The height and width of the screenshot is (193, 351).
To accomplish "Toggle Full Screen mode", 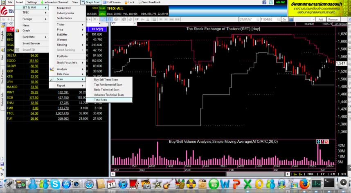I will [x=112, y=2].
